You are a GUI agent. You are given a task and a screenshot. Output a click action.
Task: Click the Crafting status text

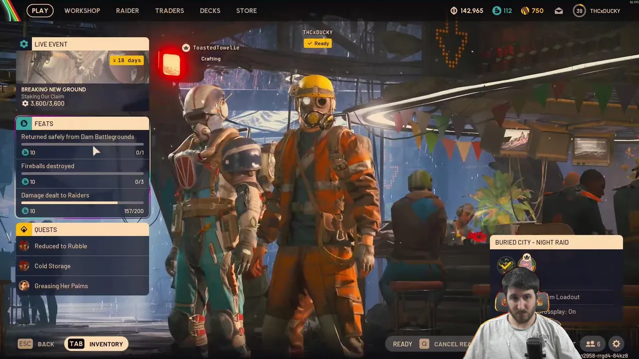(x=211, y=59)
